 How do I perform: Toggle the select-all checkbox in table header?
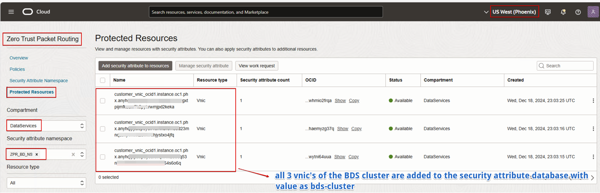[x=103, y=80]
